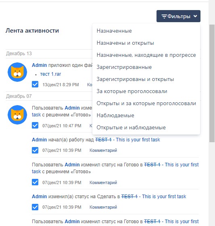The width and height of the screenshot is (215, 226).
Task: Pick Открытые и наблюдаемые filter
Action: (x=146, y=128)
